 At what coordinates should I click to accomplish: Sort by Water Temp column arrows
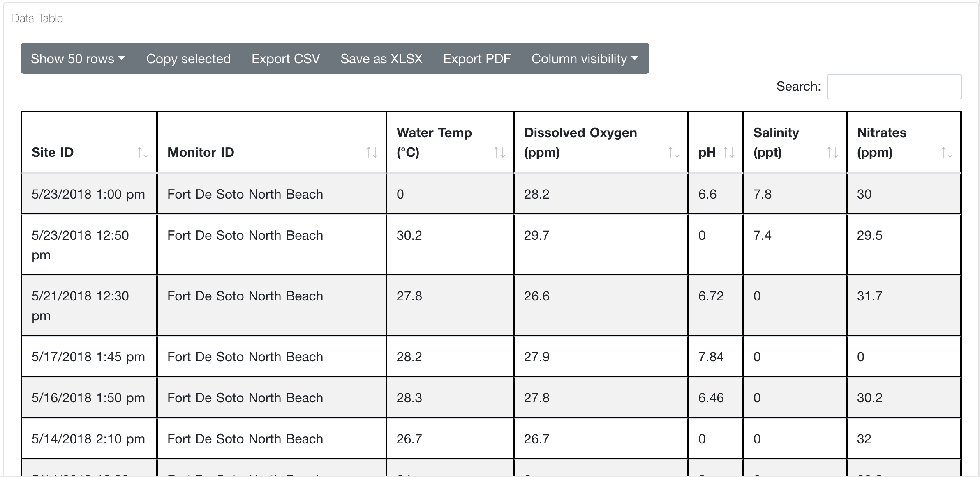tap(499, 152)
